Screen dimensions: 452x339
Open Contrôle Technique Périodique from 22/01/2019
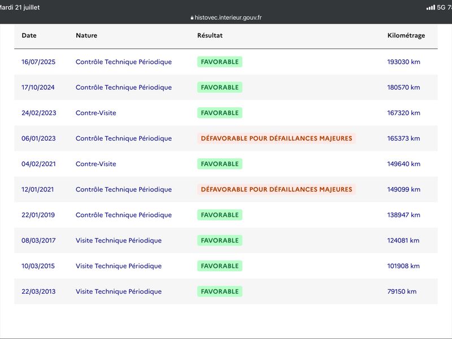coord(124,215)
